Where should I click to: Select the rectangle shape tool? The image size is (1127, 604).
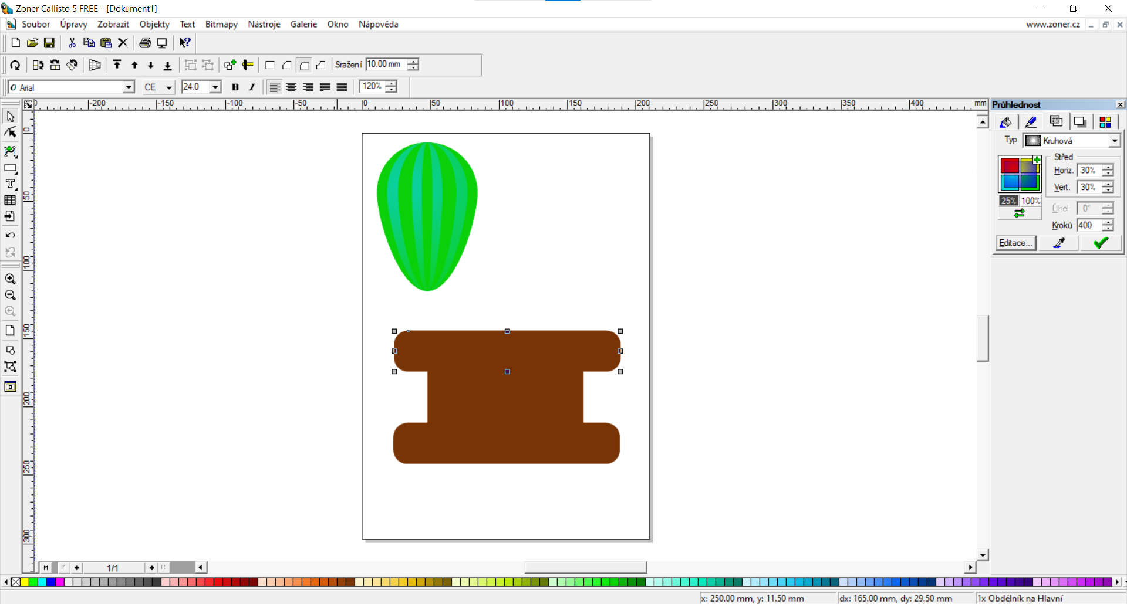(11, 168)
